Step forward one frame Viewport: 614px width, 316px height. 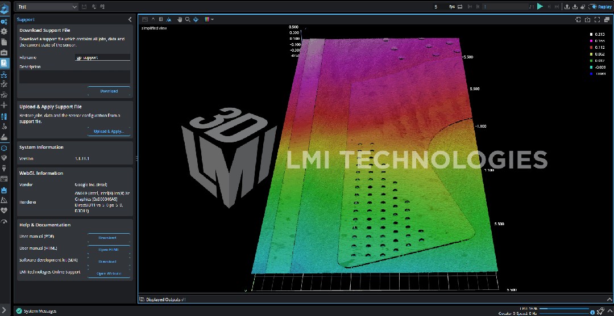(x=549, y=7)
